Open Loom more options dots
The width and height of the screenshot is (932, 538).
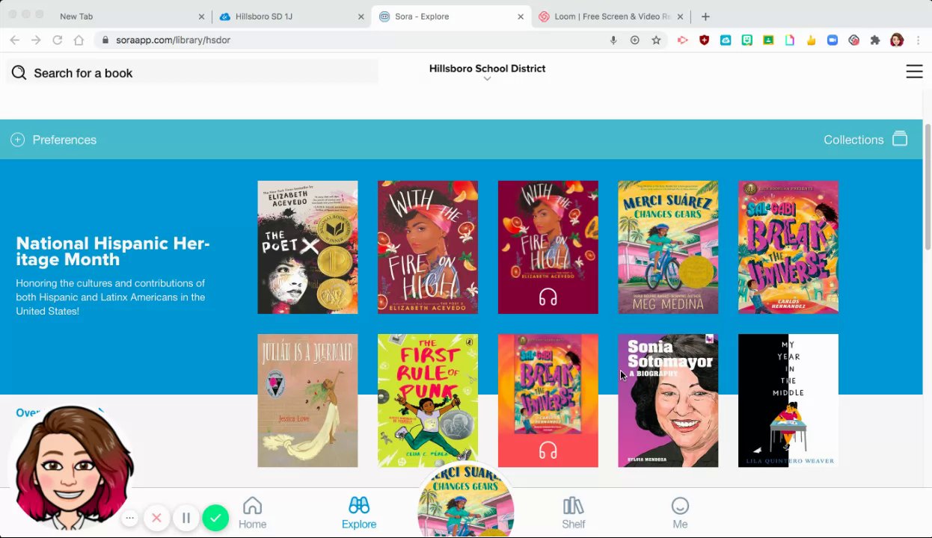point(129,518)
